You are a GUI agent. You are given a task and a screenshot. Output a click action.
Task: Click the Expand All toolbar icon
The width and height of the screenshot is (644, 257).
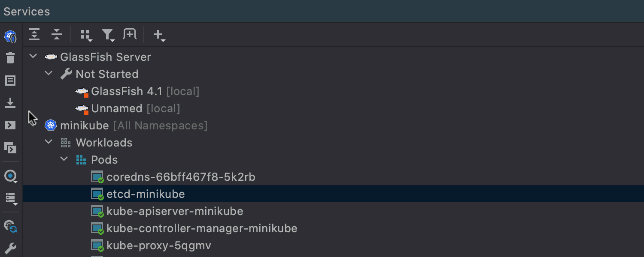pos(34,35)
